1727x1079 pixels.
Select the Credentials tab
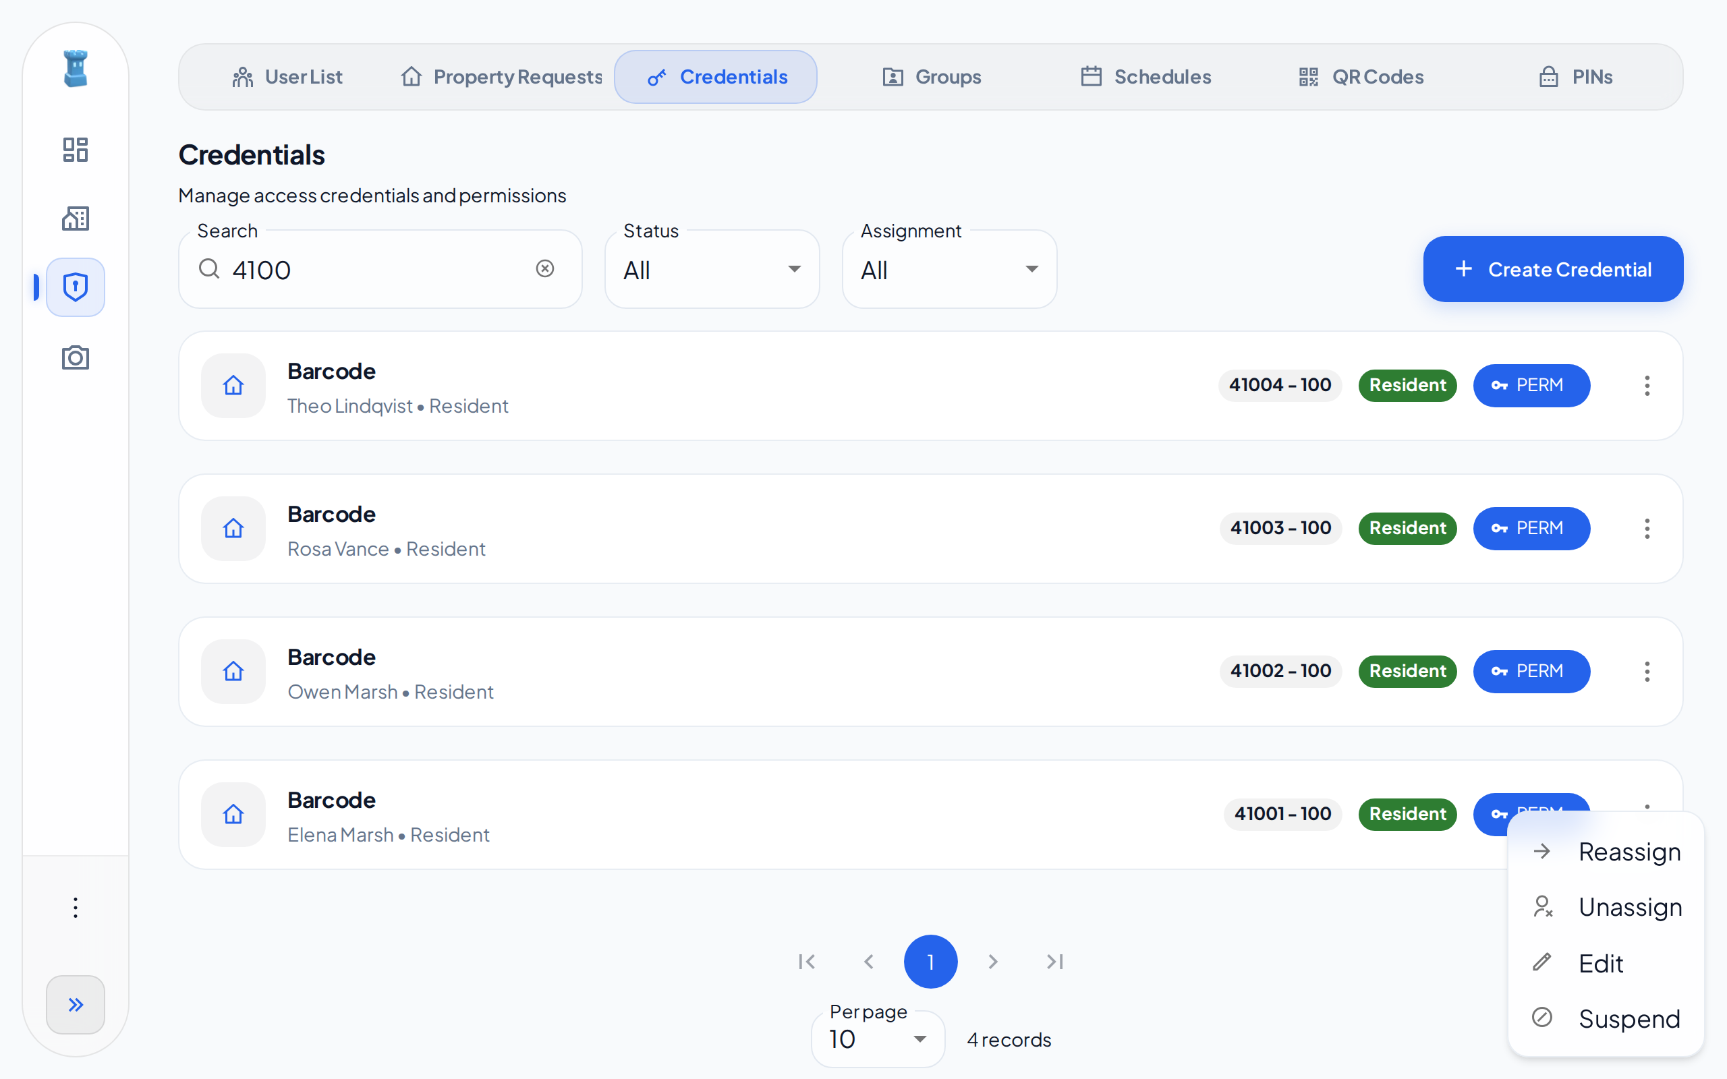[x=716, y=77]
